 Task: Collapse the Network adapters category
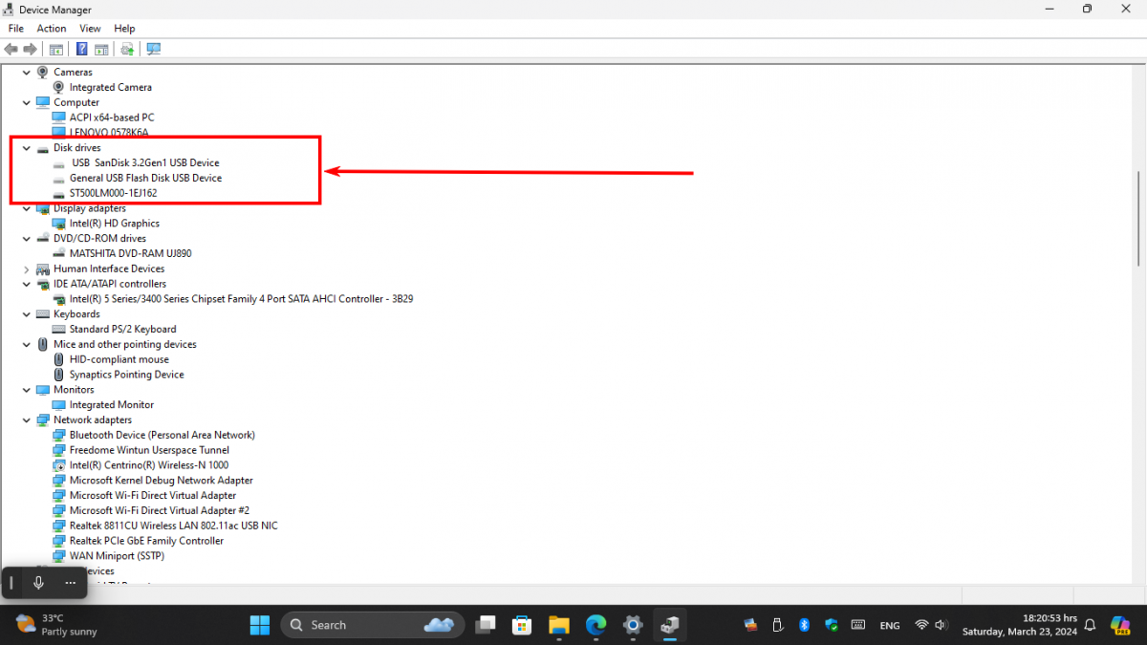(27, 420)
